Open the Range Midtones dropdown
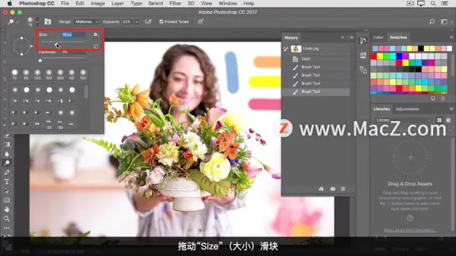 click(x=86, y=22)
